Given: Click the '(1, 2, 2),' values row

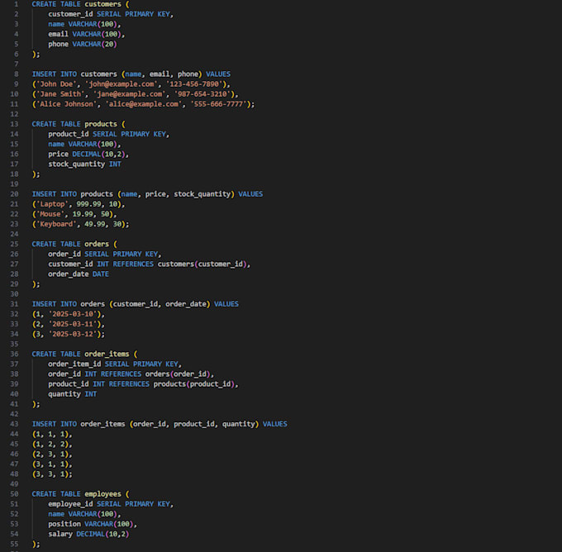Looking at the screenshot, I should tap(52, 445).
